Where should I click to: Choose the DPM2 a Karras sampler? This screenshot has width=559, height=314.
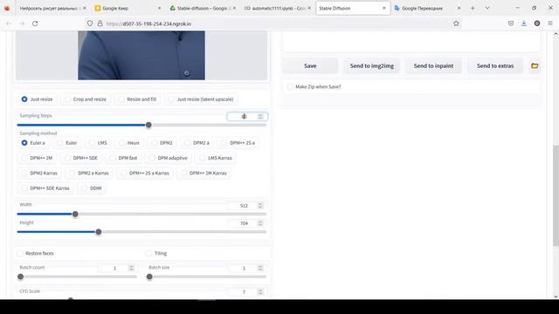(89, 173)
